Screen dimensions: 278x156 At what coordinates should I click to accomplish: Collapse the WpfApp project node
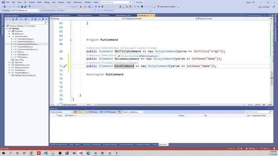[x=7, y=29]
